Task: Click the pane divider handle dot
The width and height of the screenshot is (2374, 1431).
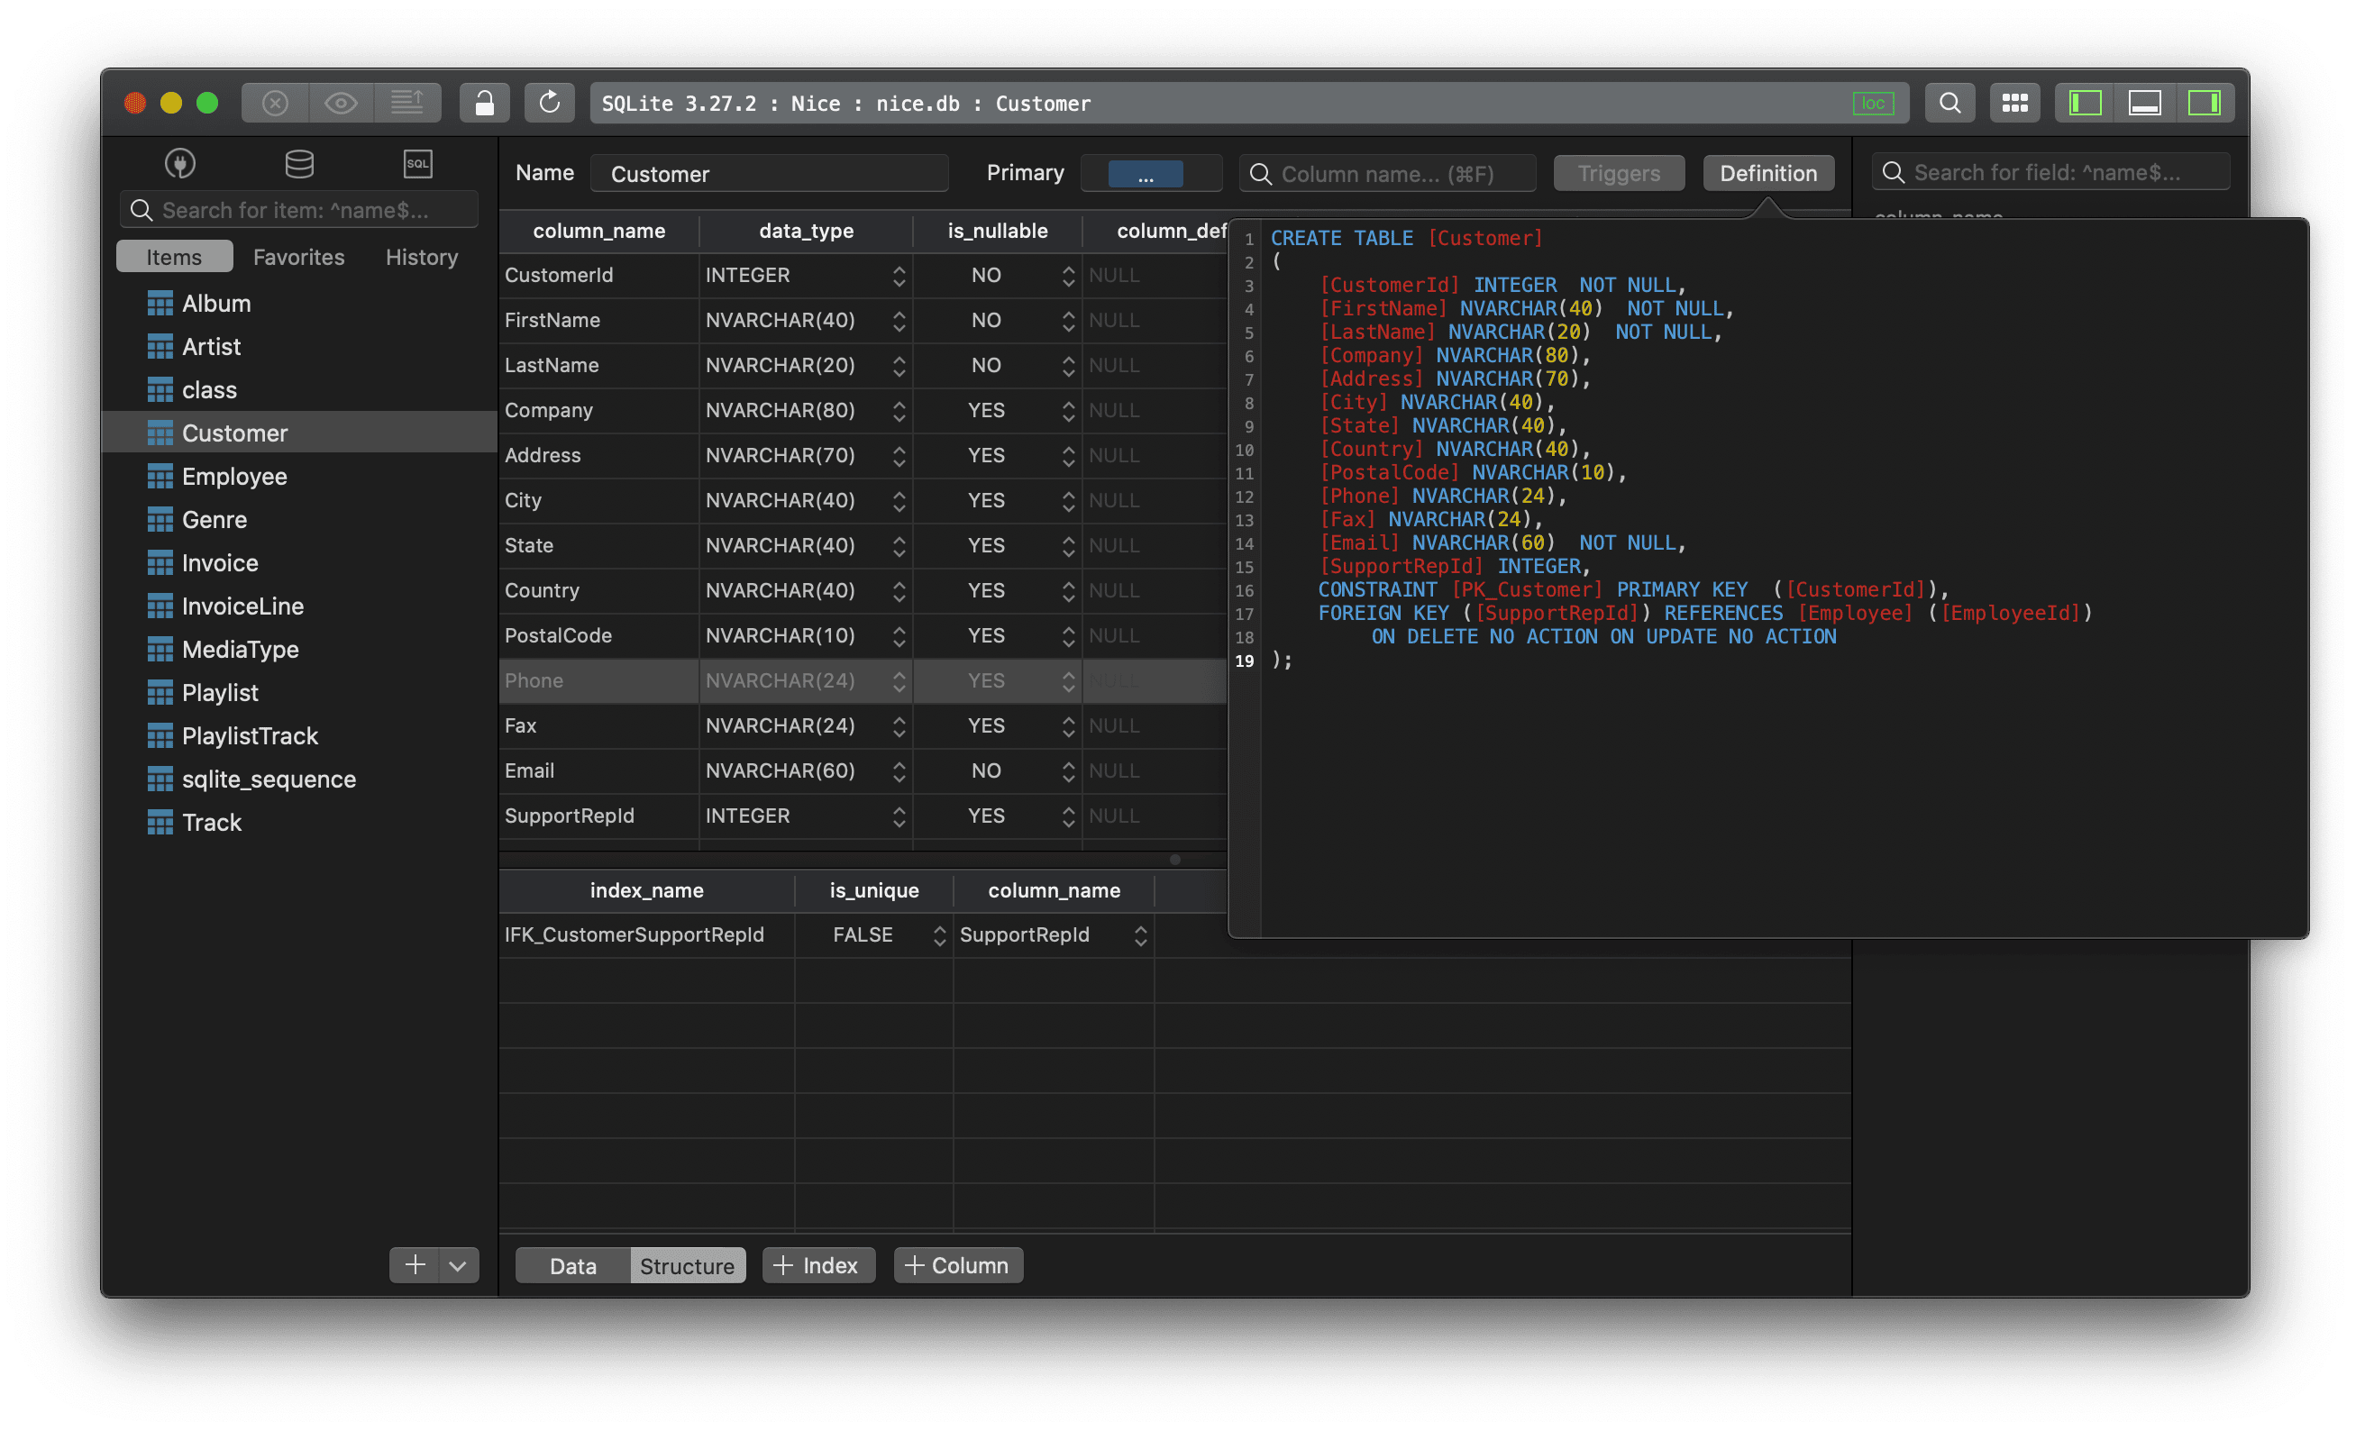Action: click(1174, 859)
